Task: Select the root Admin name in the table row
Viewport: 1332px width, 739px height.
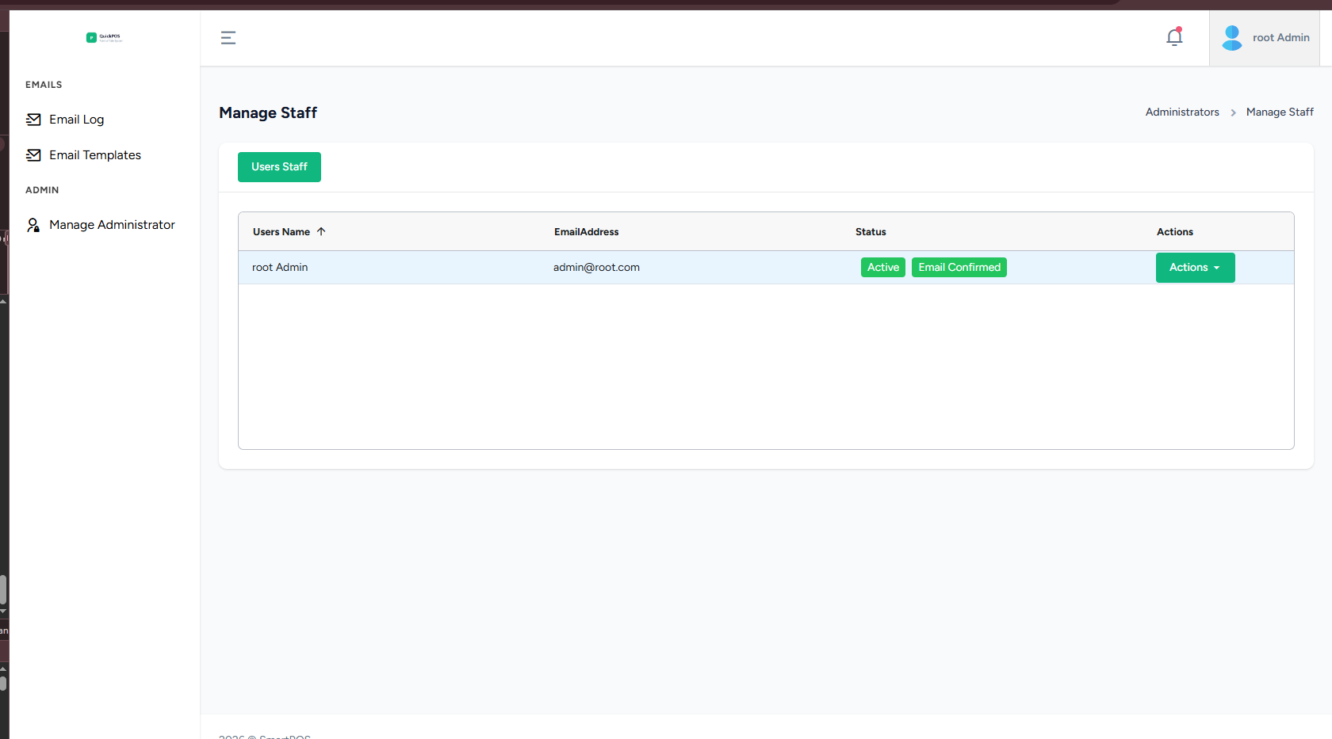Action: [280, 268]
